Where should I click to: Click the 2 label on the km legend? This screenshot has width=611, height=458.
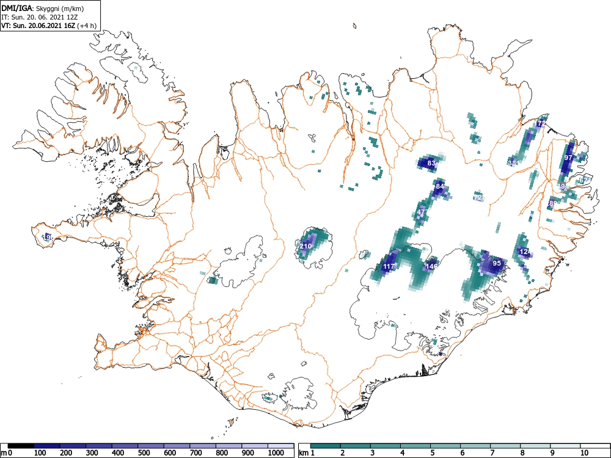point(342,453)
